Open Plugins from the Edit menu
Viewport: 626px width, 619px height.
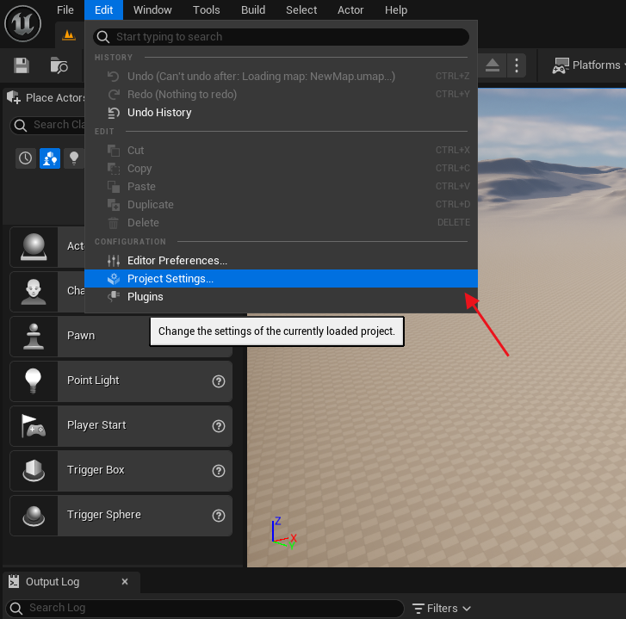(145, 297)
